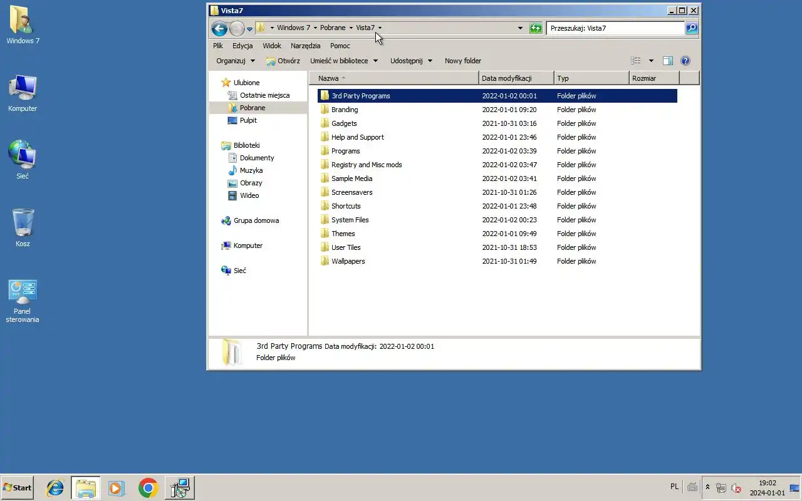Open recent locations dropdown beside Forward arrow

[249, 29]
